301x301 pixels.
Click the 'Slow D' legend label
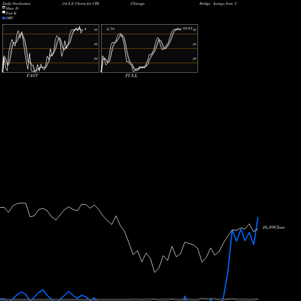(12, 8)
